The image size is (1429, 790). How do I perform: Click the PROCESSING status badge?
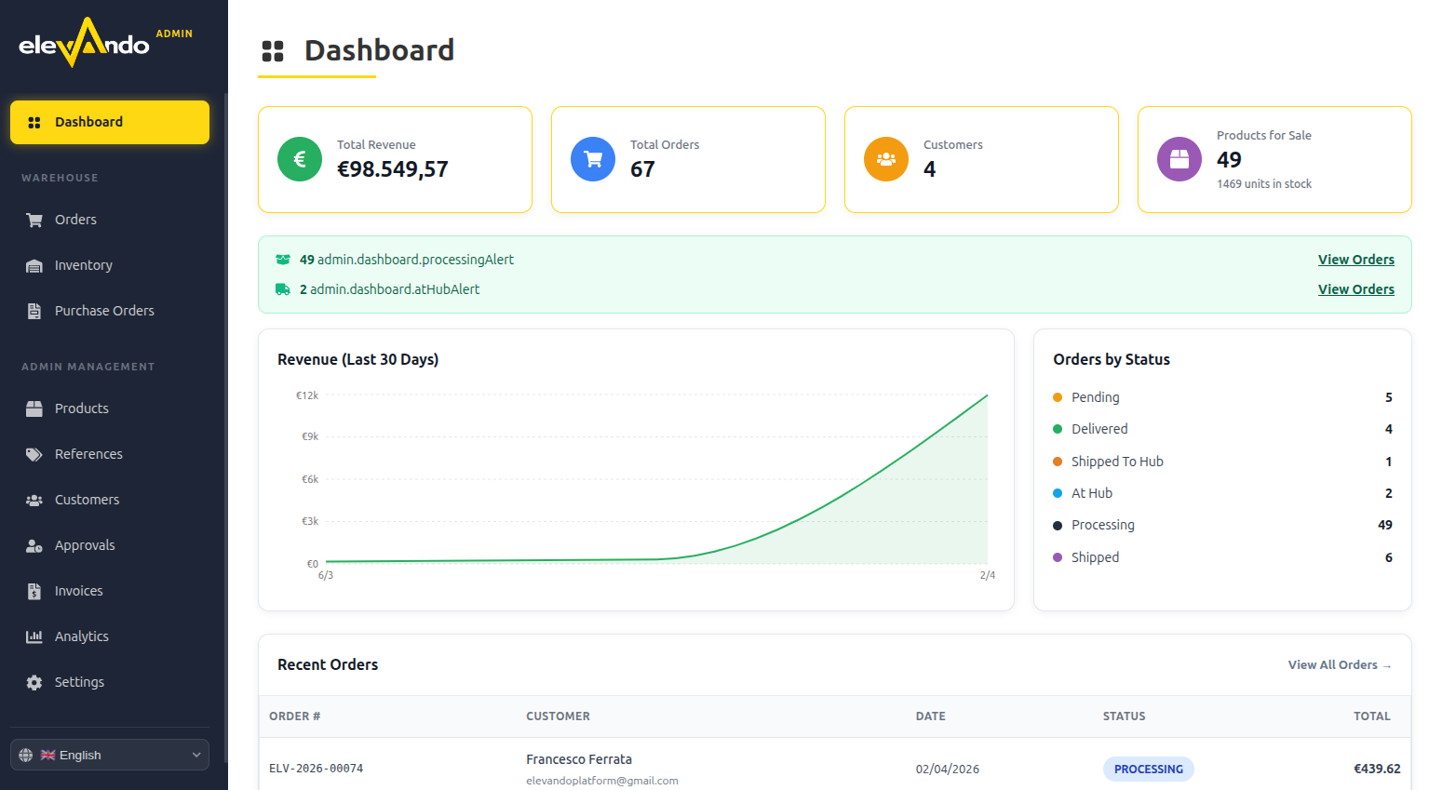(x=1149, y=769)
